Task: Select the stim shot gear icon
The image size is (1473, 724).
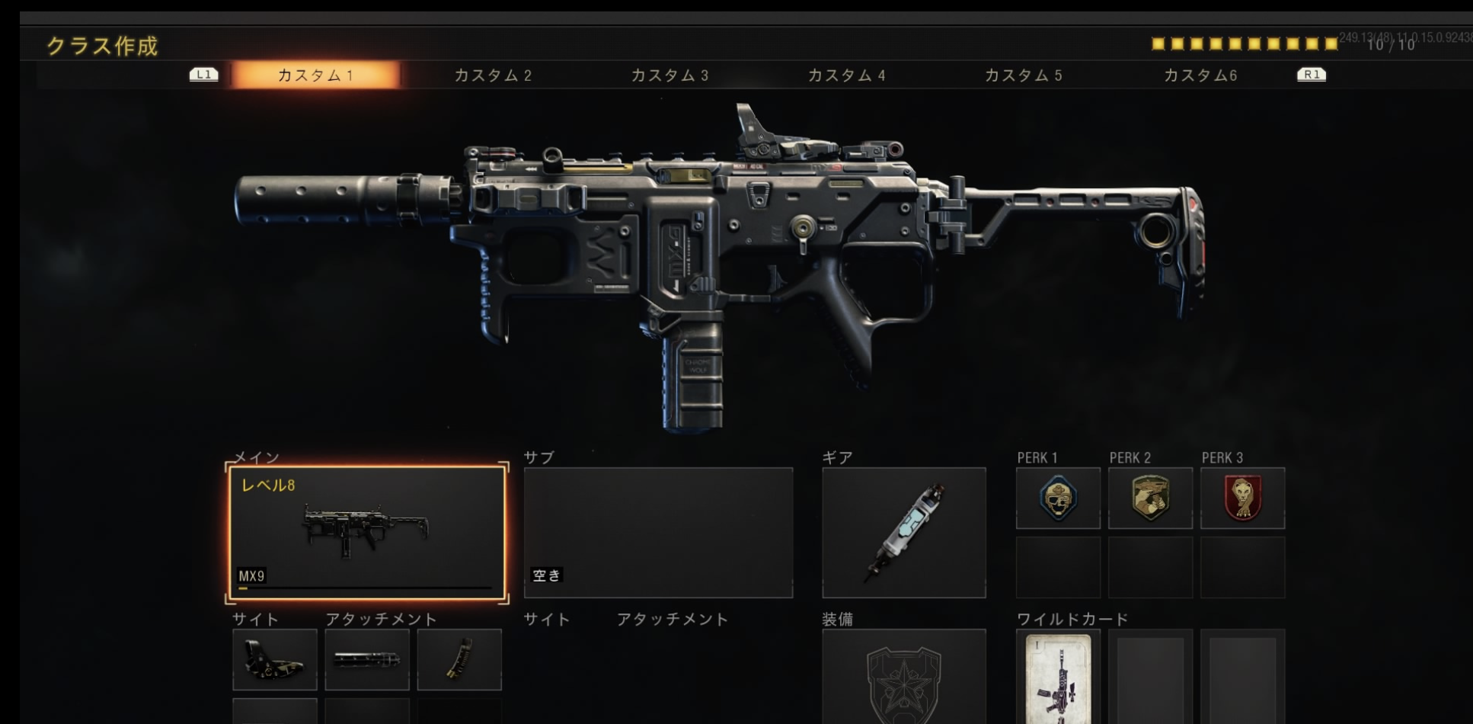Action: click(x=904, y=533)
